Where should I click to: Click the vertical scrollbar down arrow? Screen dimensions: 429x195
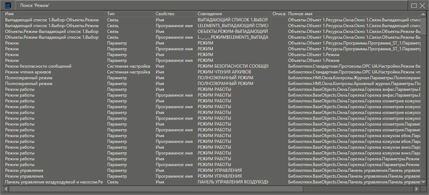click(x=423, y=182)
